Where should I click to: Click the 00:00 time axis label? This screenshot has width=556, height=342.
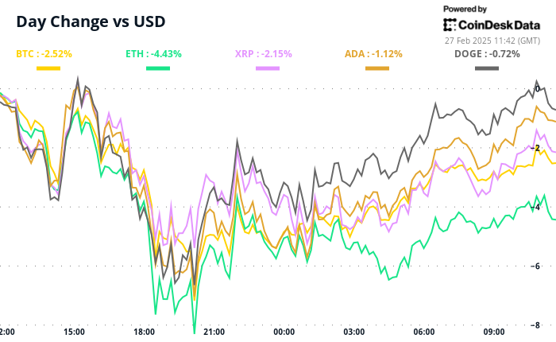(284, 332)
